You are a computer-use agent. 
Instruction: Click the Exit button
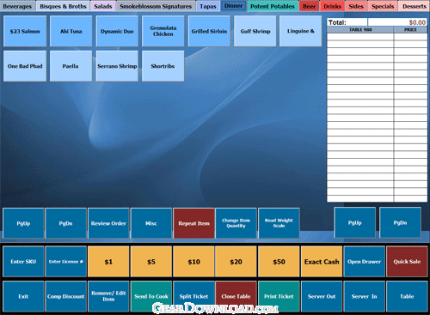pyautogui.click(x=23, y=296)
